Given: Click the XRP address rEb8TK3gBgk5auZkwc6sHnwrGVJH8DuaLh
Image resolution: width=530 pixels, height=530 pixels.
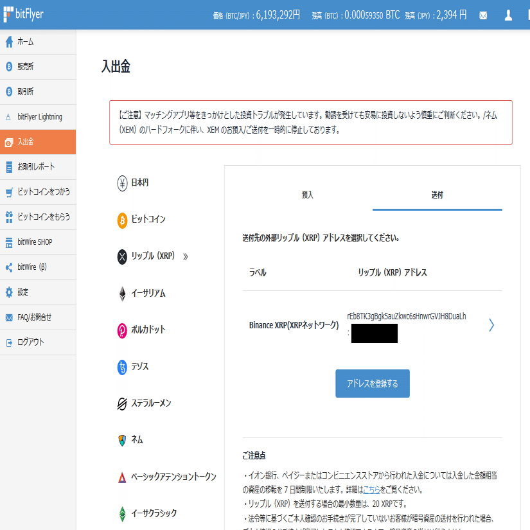Looking at the screenshot, I should click(x=407, y=316).
